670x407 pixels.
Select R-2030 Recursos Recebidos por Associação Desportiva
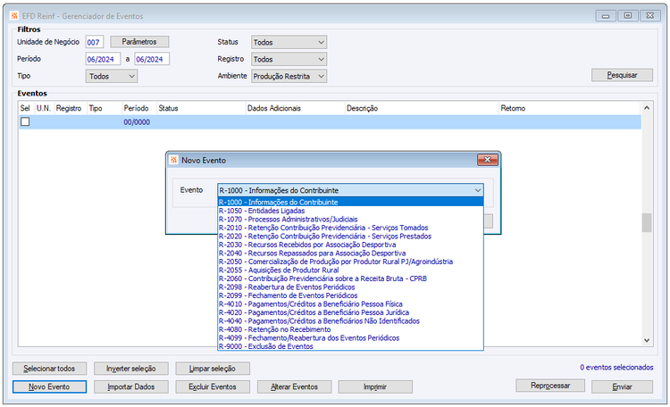coord(350,245)
